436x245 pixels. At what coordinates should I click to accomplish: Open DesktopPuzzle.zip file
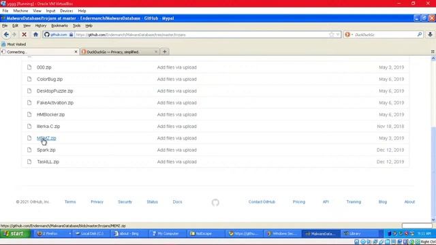pos(54,91)
